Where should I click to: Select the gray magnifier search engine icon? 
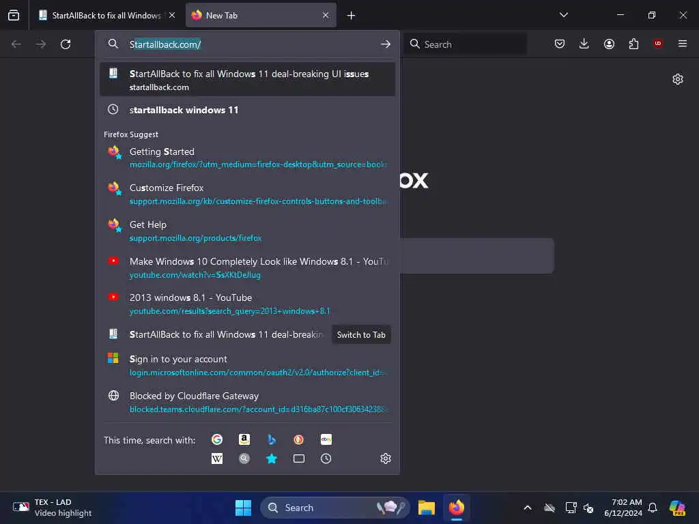pos(244,458)
